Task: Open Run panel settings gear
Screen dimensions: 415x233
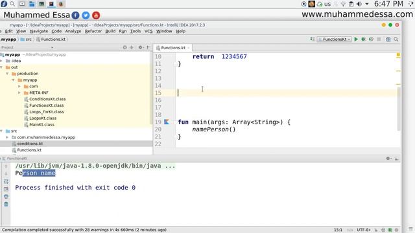Action: (x=388, y=158)
